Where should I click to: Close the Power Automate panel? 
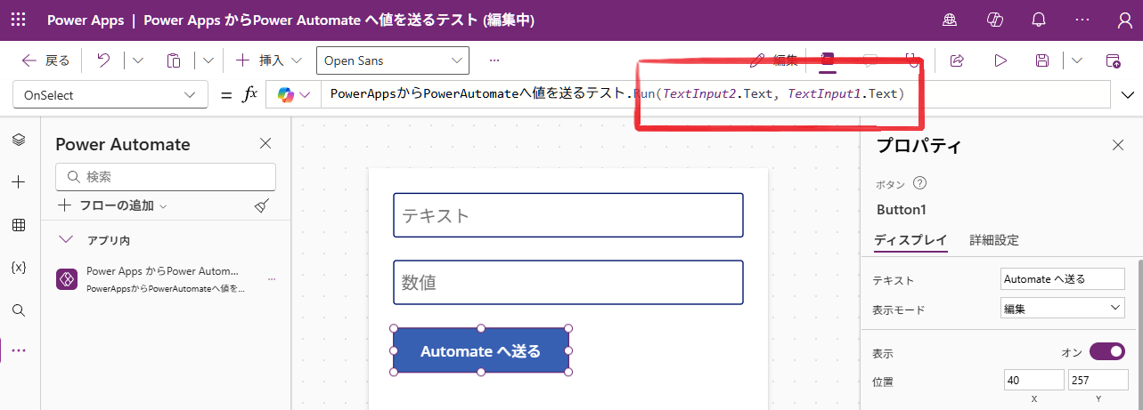pyautogui.click(x=265, y=144)
